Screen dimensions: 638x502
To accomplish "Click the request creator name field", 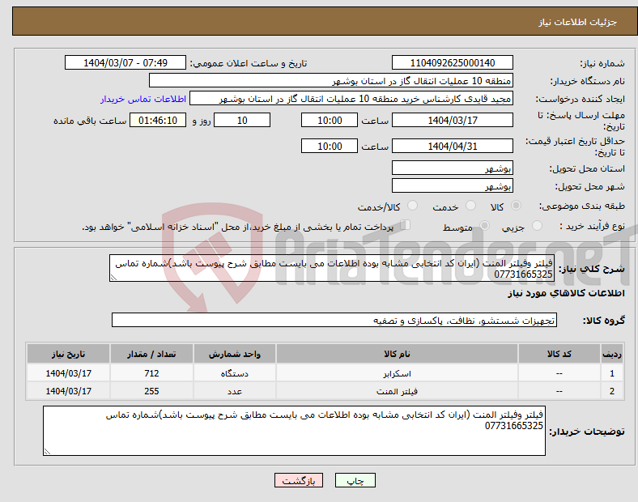I will pyautogui.click(x=351, y=99).
